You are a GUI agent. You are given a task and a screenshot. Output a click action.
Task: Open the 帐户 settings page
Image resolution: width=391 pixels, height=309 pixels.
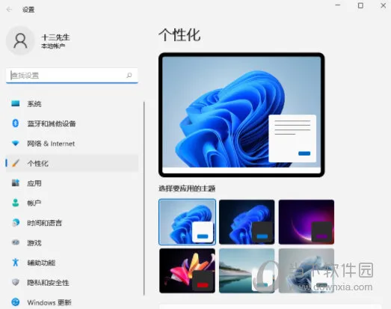pyautogui.click(x=72, y=203)
